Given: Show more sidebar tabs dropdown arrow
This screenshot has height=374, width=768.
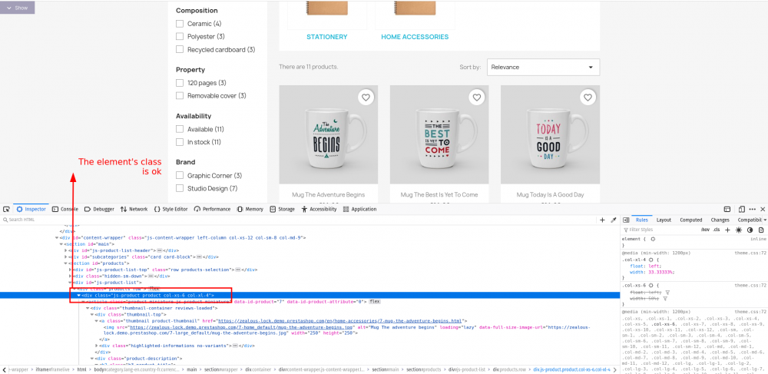Looking at the screenshot, I should 765,220.
